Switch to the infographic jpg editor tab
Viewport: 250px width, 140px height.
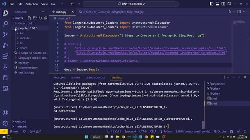point(111,12)
